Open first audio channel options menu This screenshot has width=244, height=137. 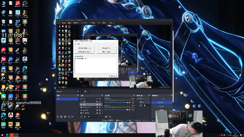point(133,103)
